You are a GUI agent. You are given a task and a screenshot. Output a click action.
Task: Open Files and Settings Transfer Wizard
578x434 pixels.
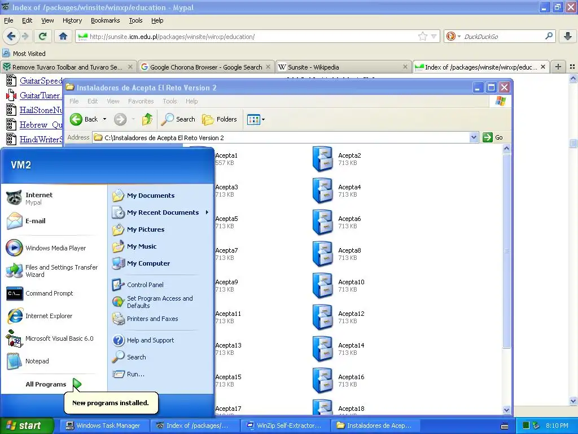(x=55, y=271)
